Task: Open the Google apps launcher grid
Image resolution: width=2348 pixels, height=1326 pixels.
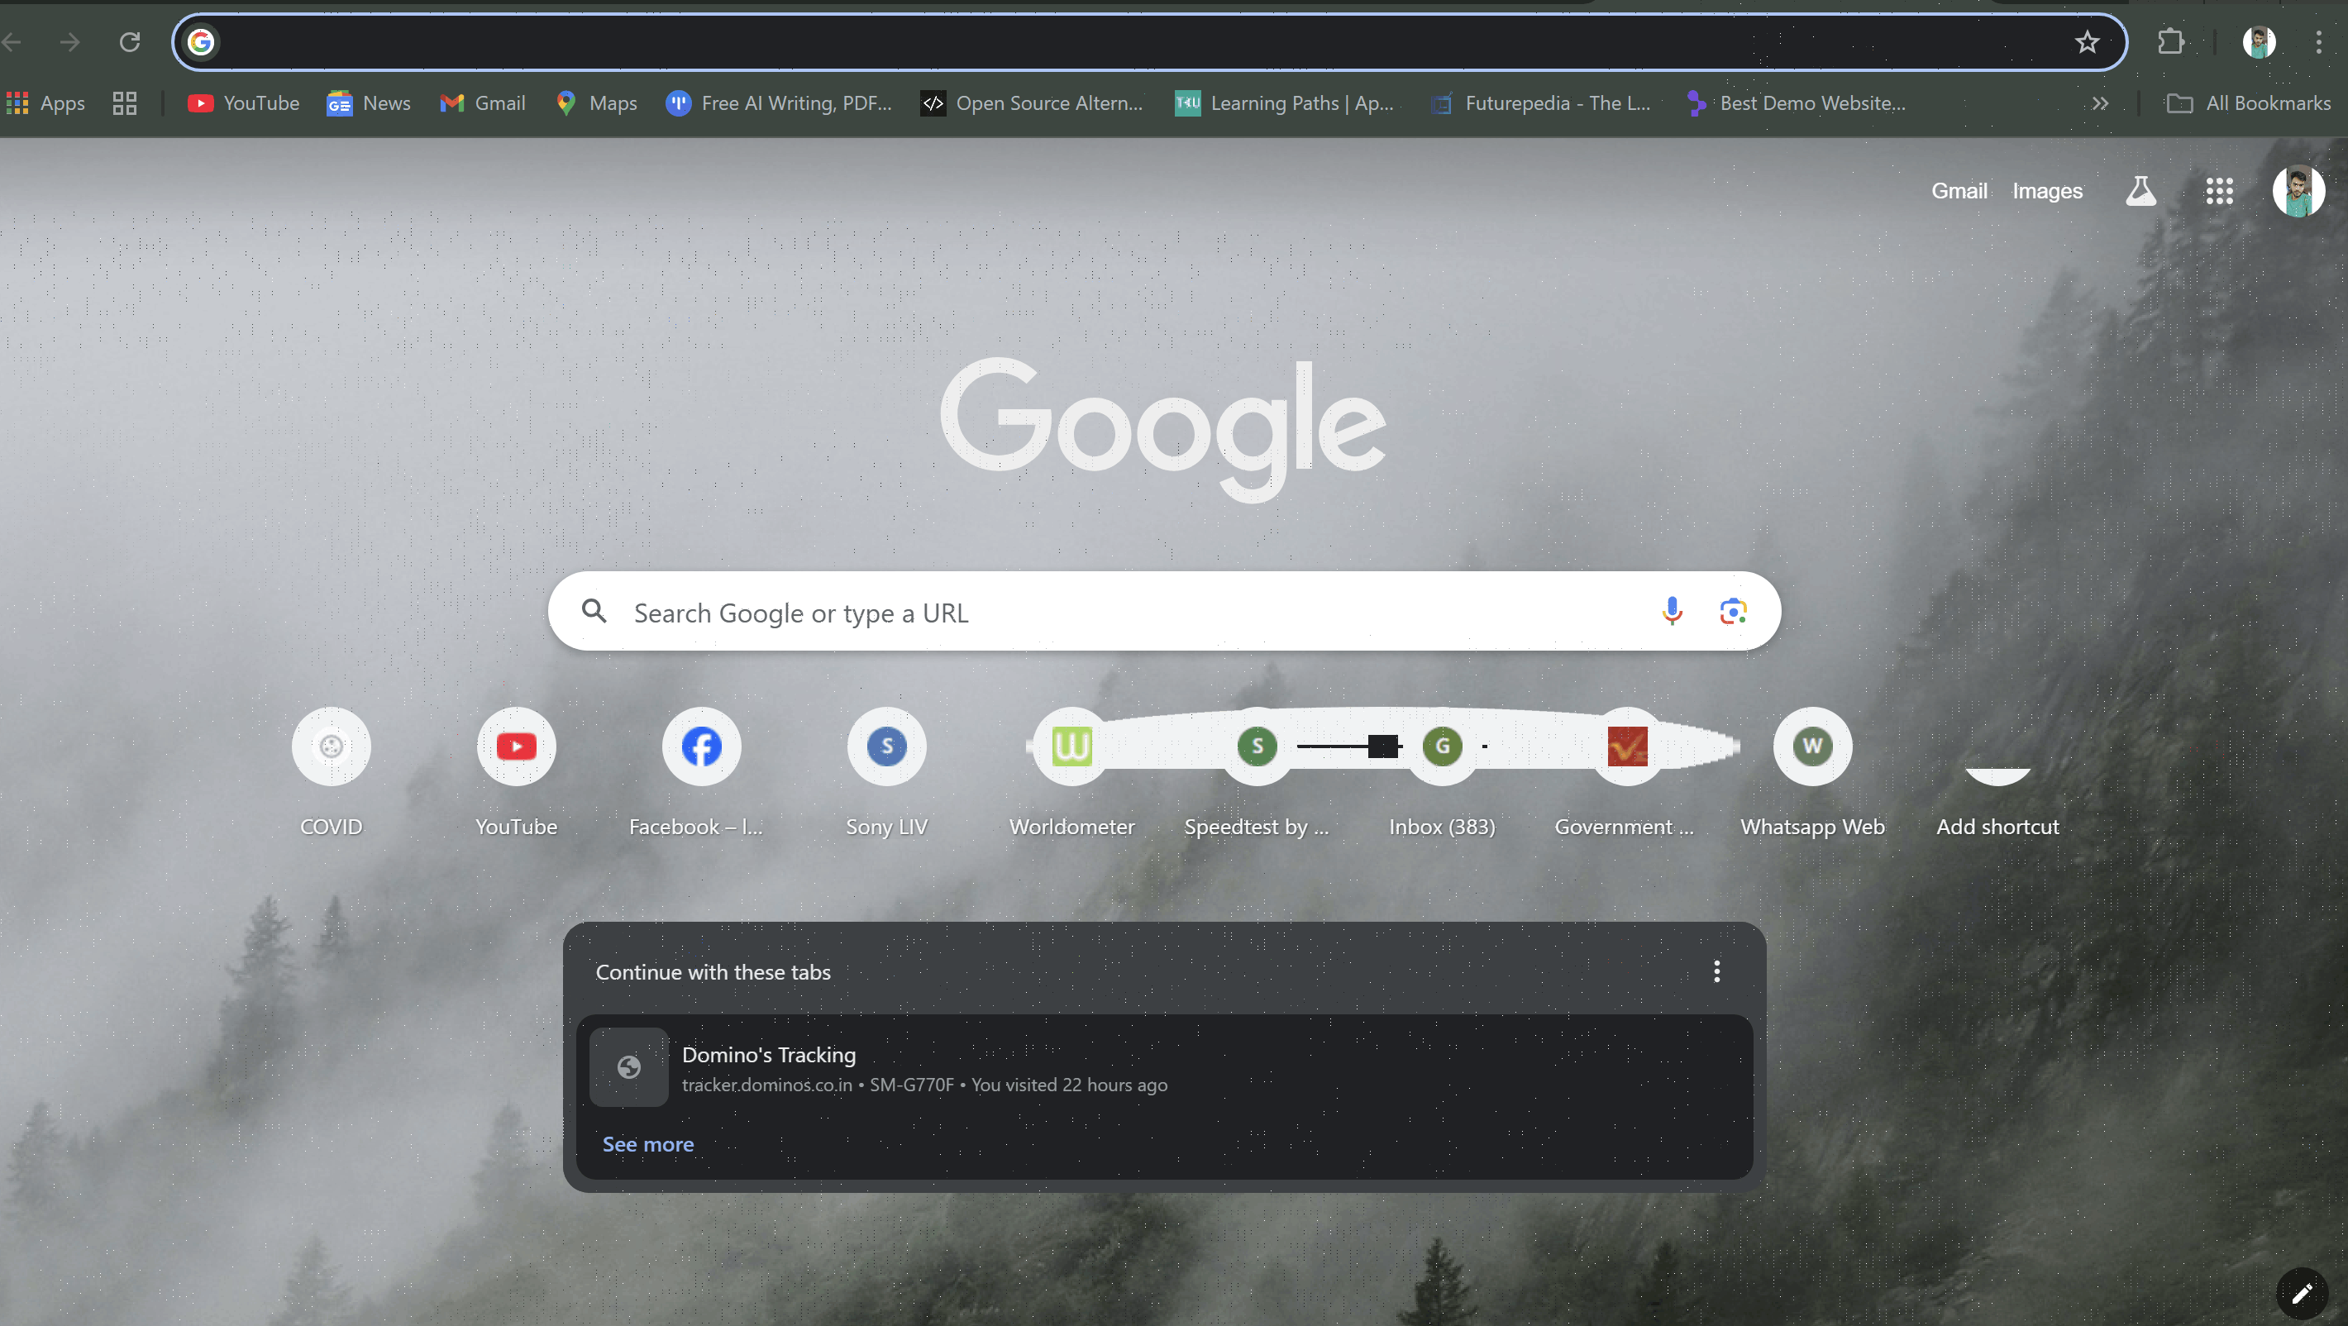Action: (x=2218, y=190)
